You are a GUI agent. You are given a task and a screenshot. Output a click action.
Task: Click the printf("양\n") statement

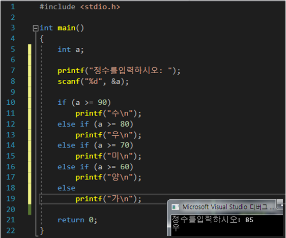[108, 177]
